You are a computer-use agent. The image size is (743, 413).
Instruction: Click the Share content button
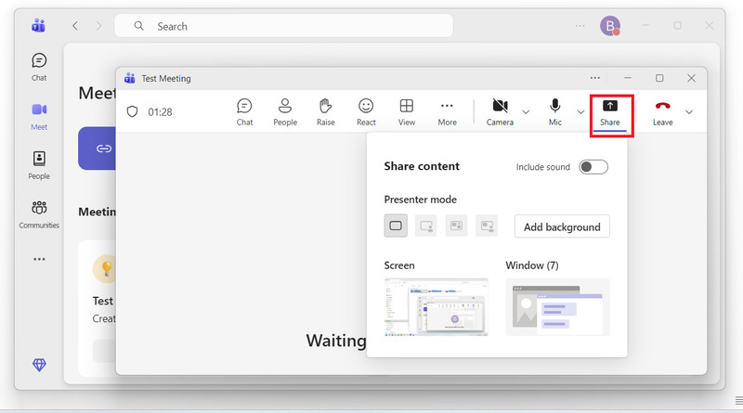610,111
